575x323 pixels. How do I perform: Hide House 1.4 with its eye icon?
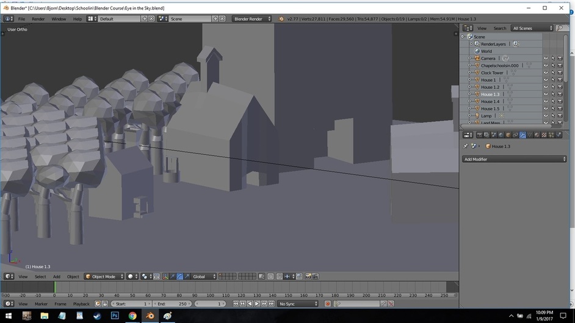(x=546, y=101)
